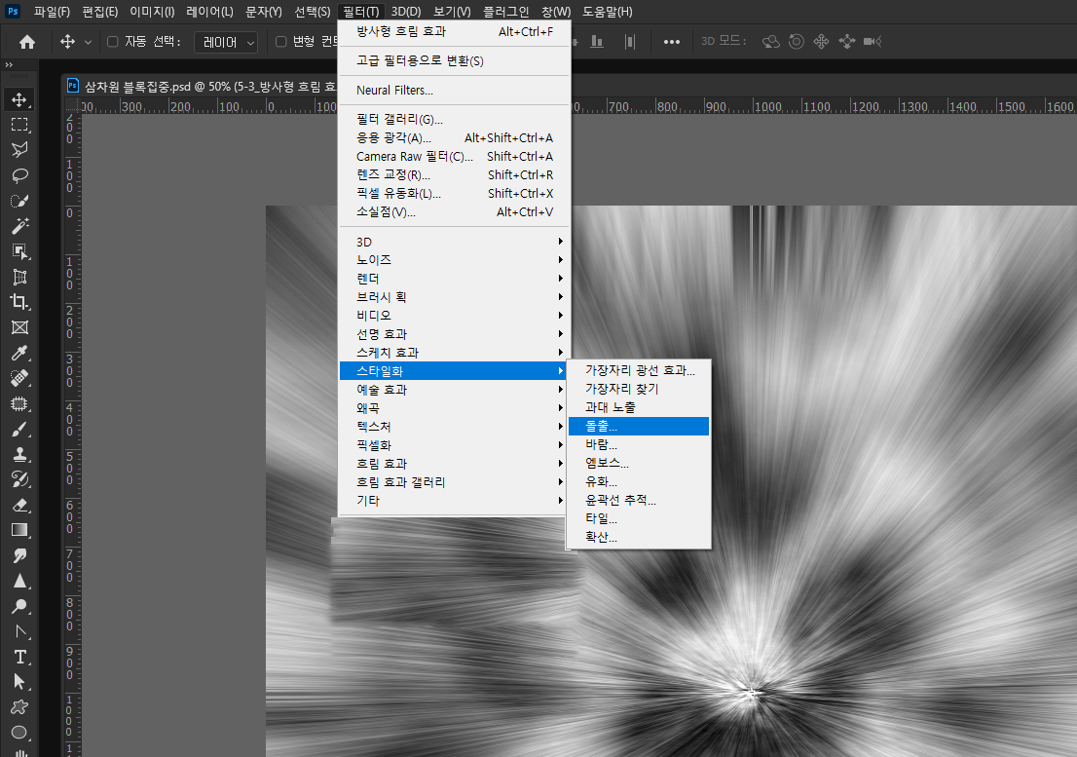The height and width of the screenshot is (757, 1077).
Task: Select the Patch tool
Action: point(19,404)
